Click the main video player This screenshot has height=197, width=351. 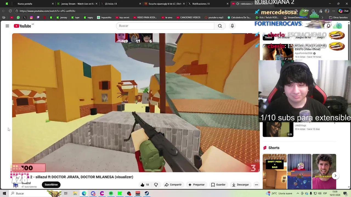(x=135, y=103)
